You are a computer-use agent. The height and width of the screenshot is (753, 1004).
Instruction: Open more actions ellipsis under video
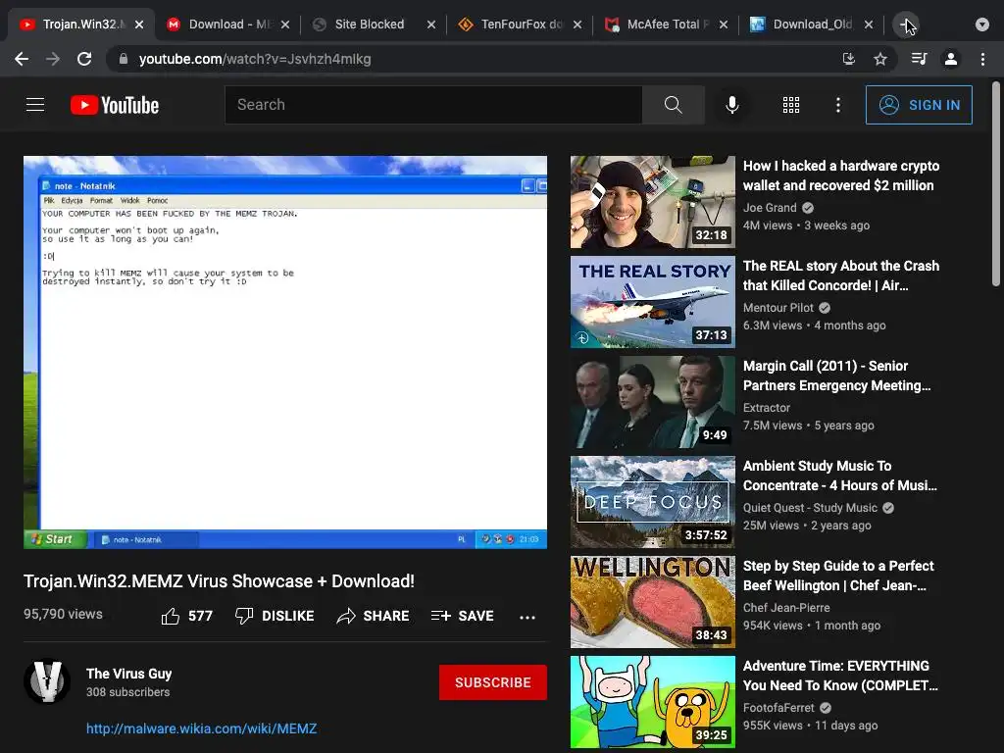[x=527, y=618]
